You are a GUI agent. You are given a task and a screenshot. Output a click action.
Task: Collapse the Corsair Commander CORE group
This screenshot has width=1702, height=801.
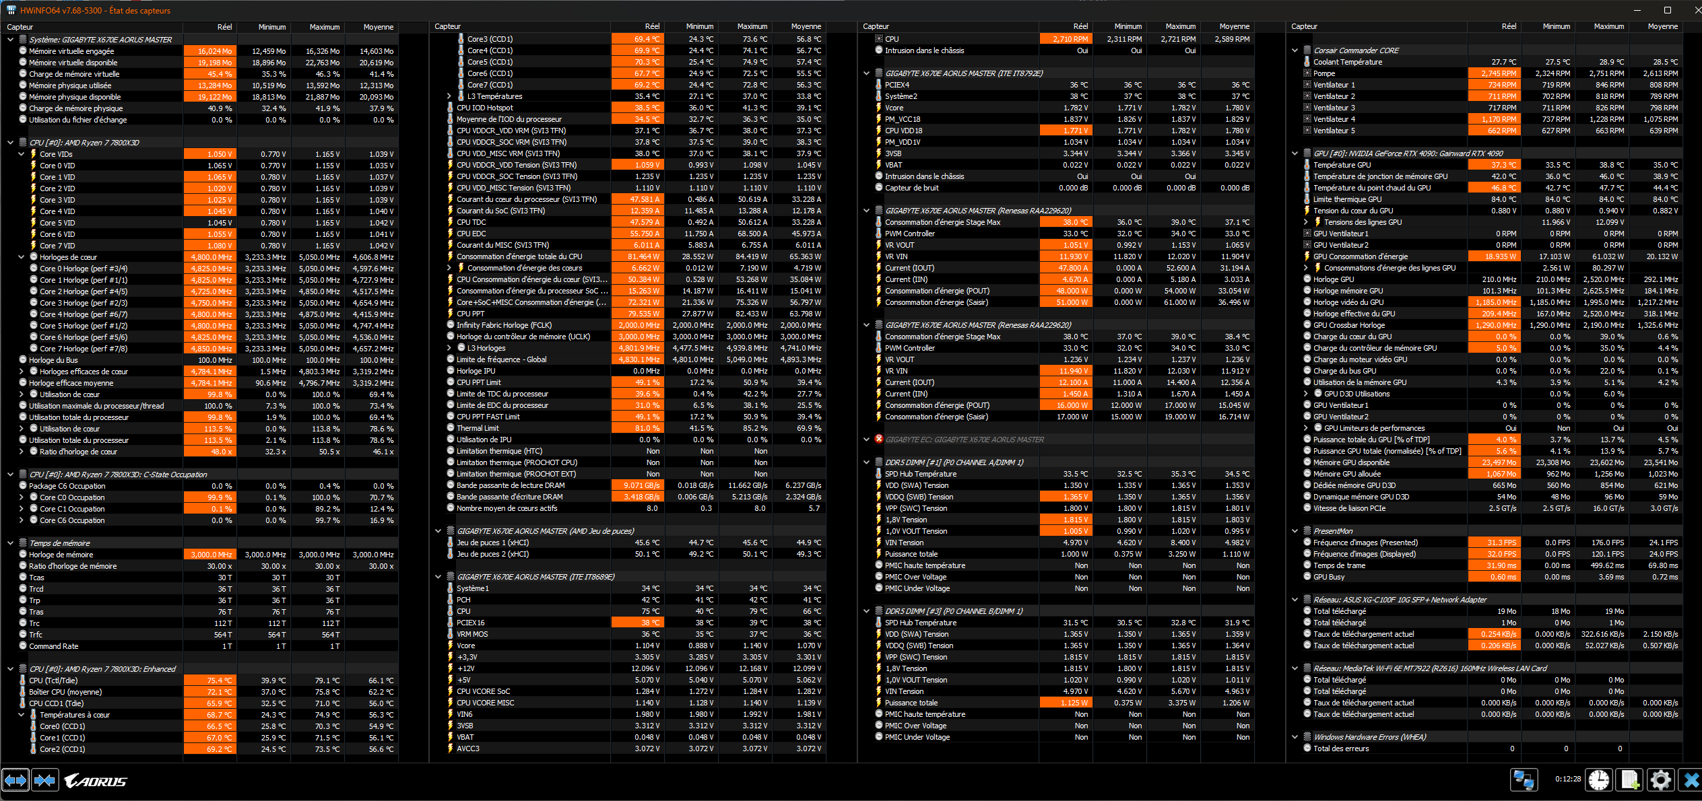click(1295, 50)
